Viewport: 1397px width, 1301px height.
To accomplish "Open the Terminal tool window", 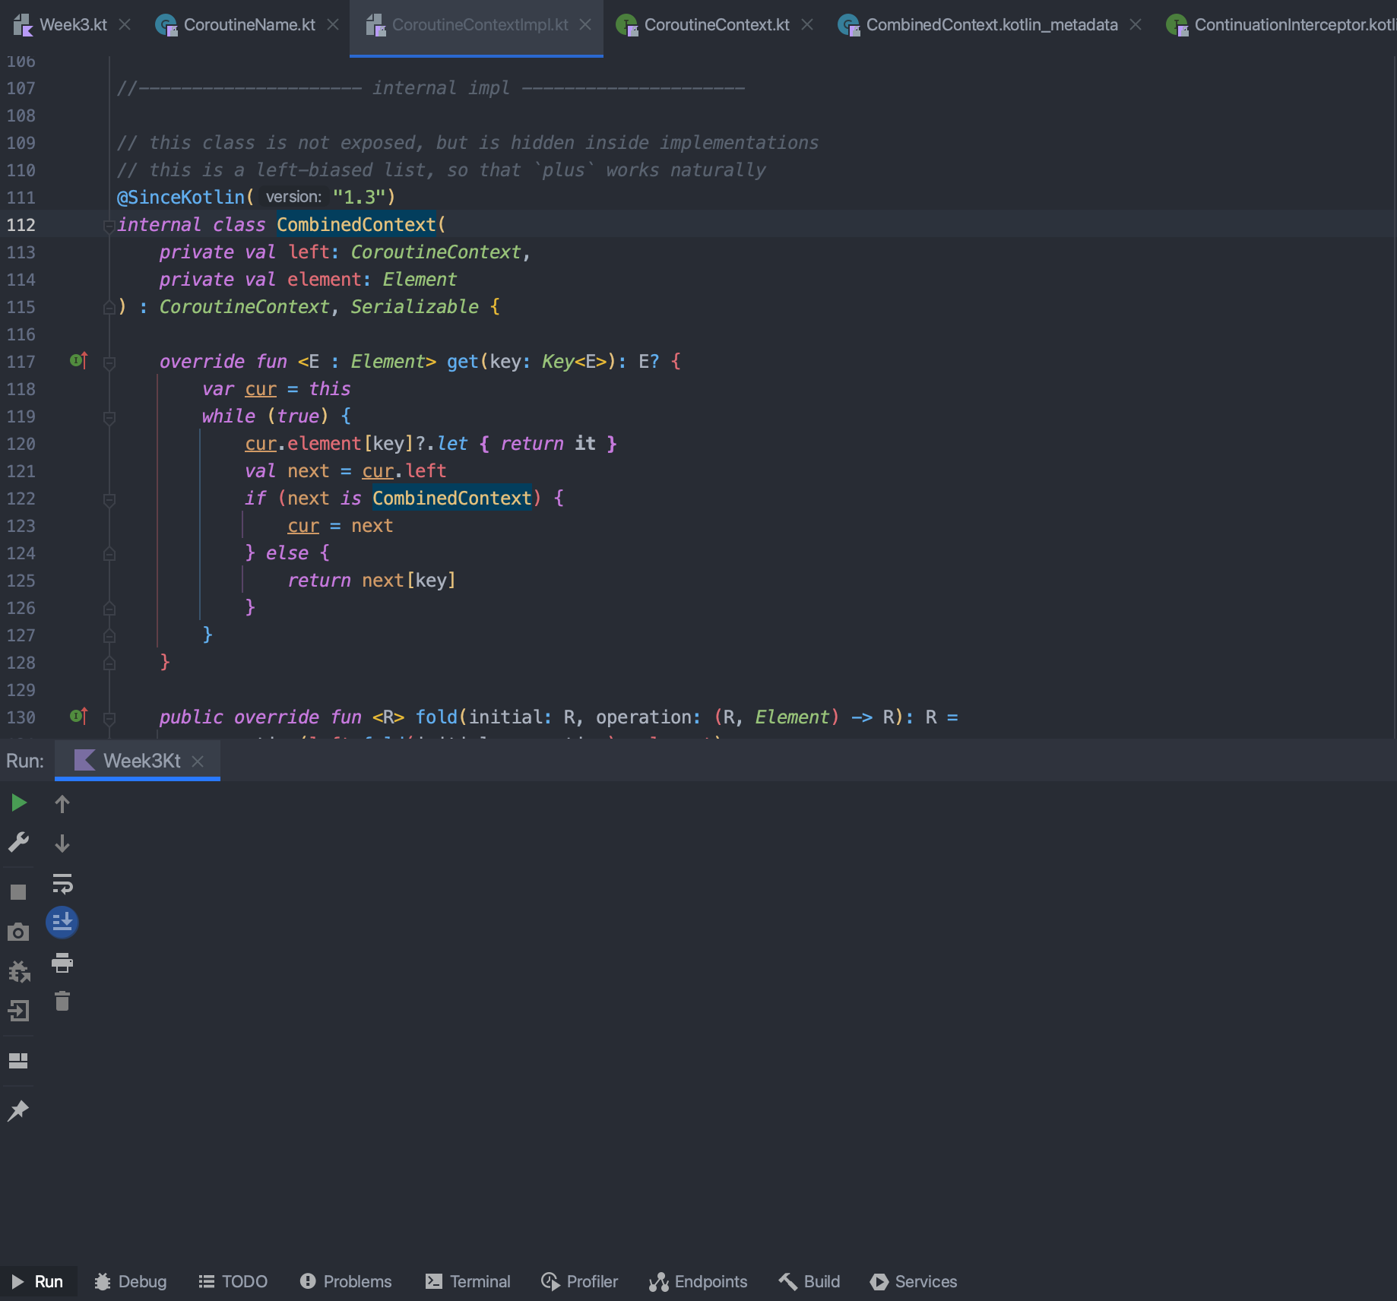I will 467,1281.
